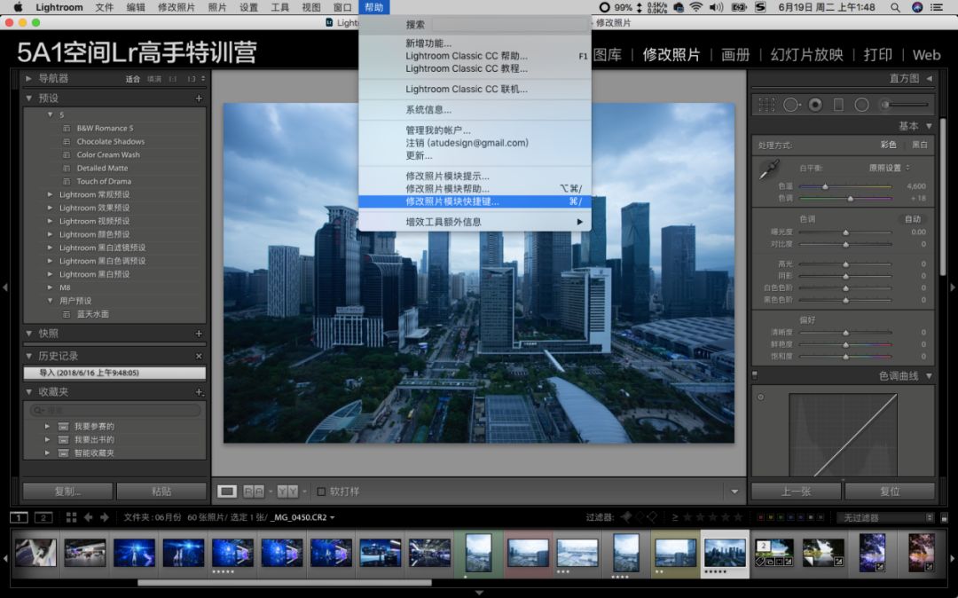
Task: Select the Spot Removal tool
Action: (x=791, y=105)
